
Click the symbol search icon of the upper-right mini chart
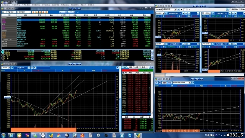(x=213, y=13)
